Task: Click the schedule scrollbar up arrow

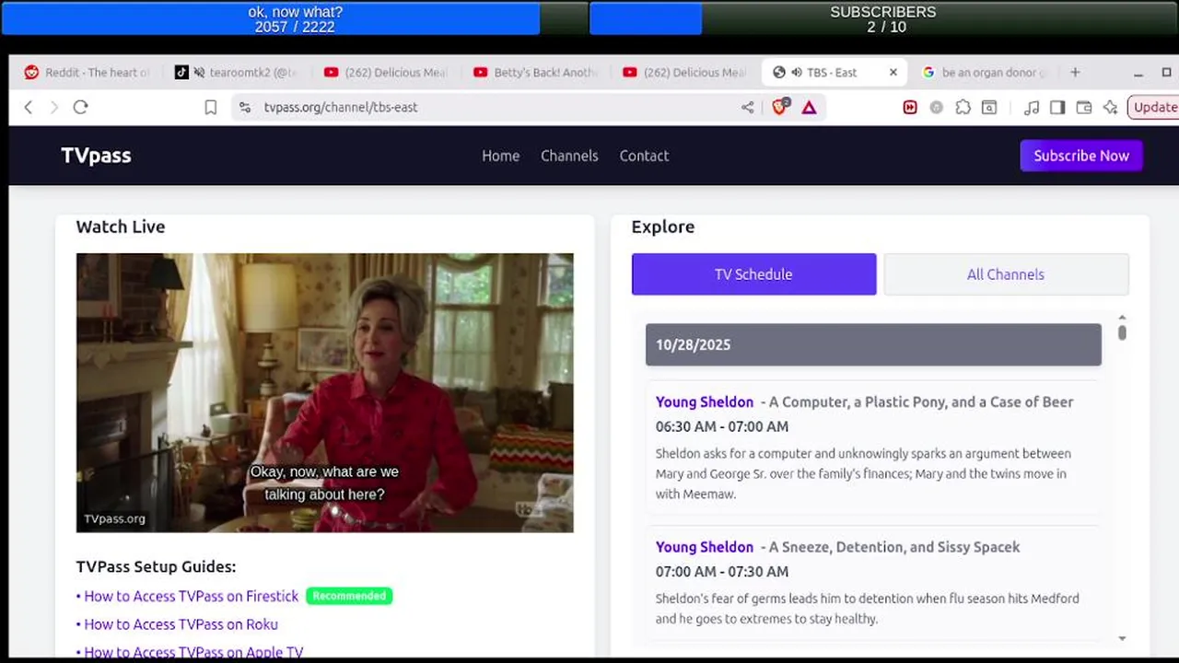Action: click(1122, 318)
